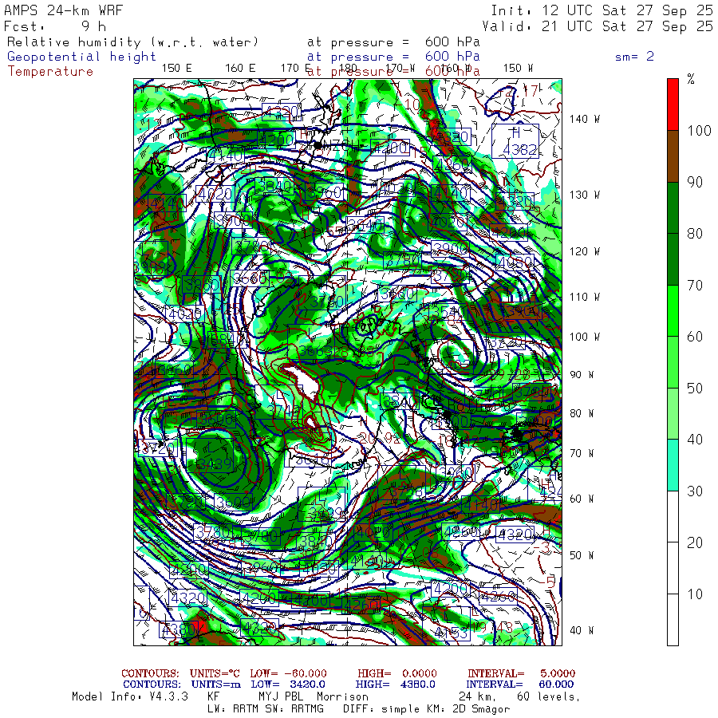This screenshot has height=718, width=718.
Task: Click the Relative humidity legend text
Action: pyautogui.click(x=133, y=42)
